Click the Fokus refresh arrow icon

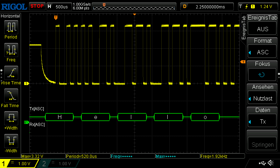262,75
